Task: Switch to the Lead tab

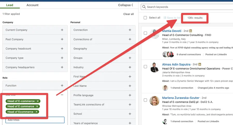Action: (10, 5)
